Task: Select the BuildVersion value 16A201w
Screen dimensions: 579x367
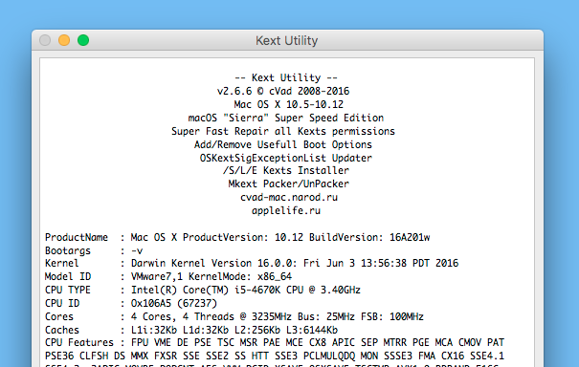Action: (410, 237)
